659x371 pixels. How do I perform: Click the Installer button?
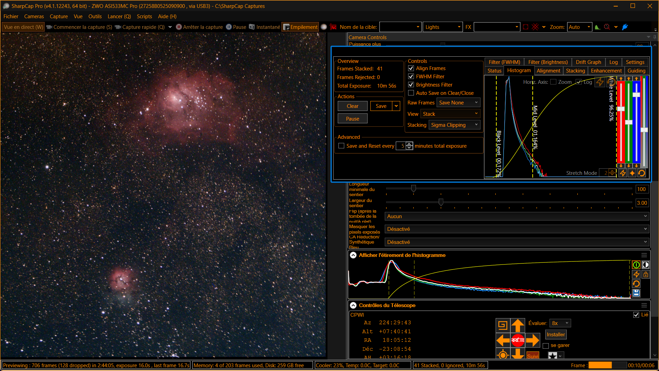coord(556,335)
